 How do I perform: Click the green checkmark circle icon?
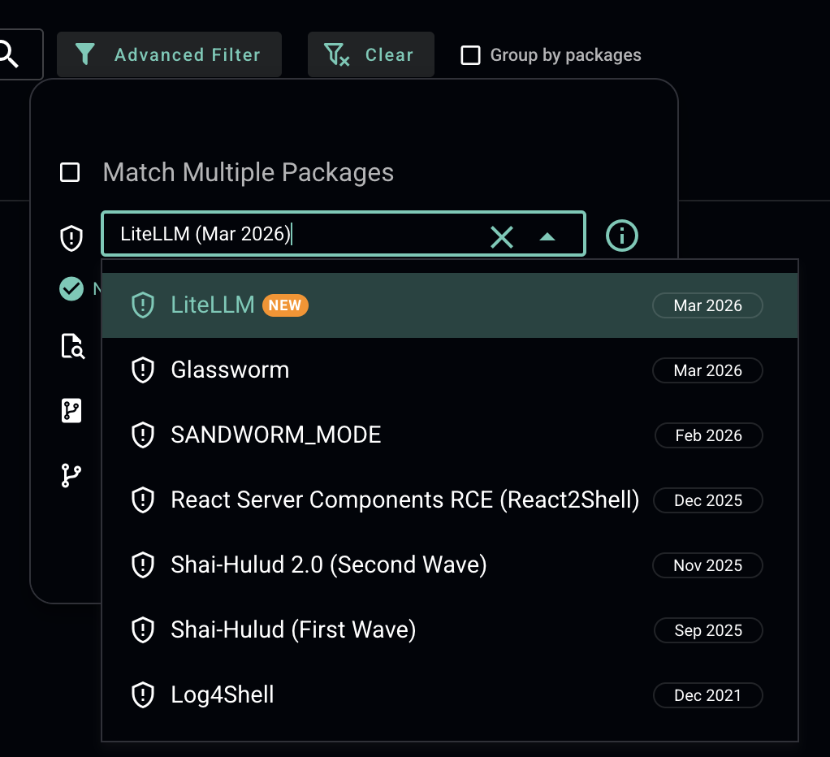click(x=71, y=288)
